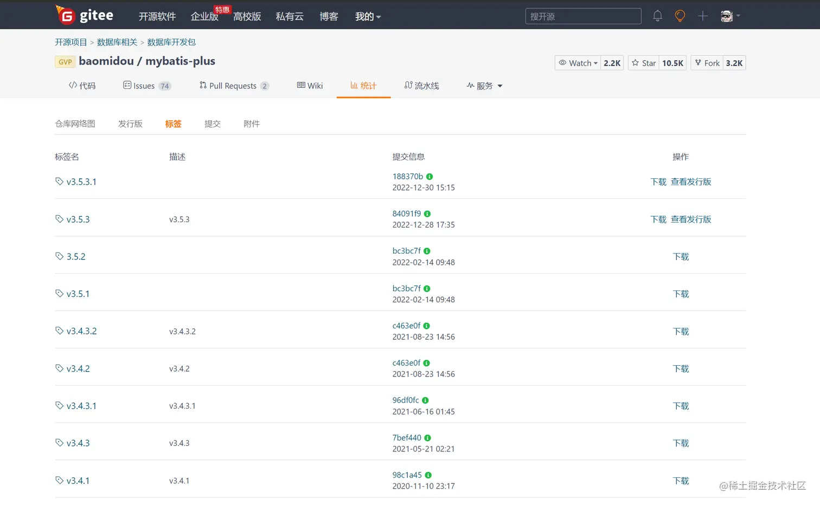Screen dimensions: 820x505
Task: Open the 发行版 sub-tab
Action: [x=130, y=124]
